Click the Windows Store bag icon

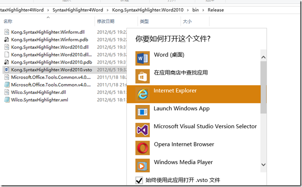click(143, 76)
